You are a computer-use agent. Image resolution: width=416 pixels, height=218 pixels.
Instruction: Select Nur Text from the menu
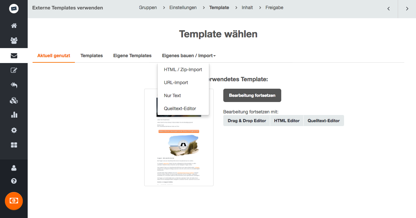[183, 96]
